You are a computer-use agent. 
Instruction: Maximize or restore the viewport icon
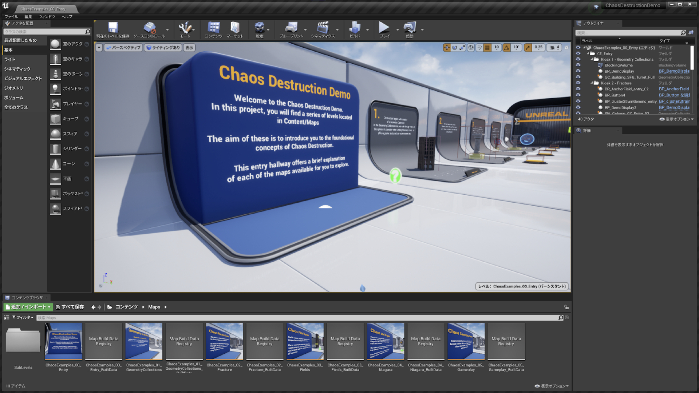pos(566,48)
